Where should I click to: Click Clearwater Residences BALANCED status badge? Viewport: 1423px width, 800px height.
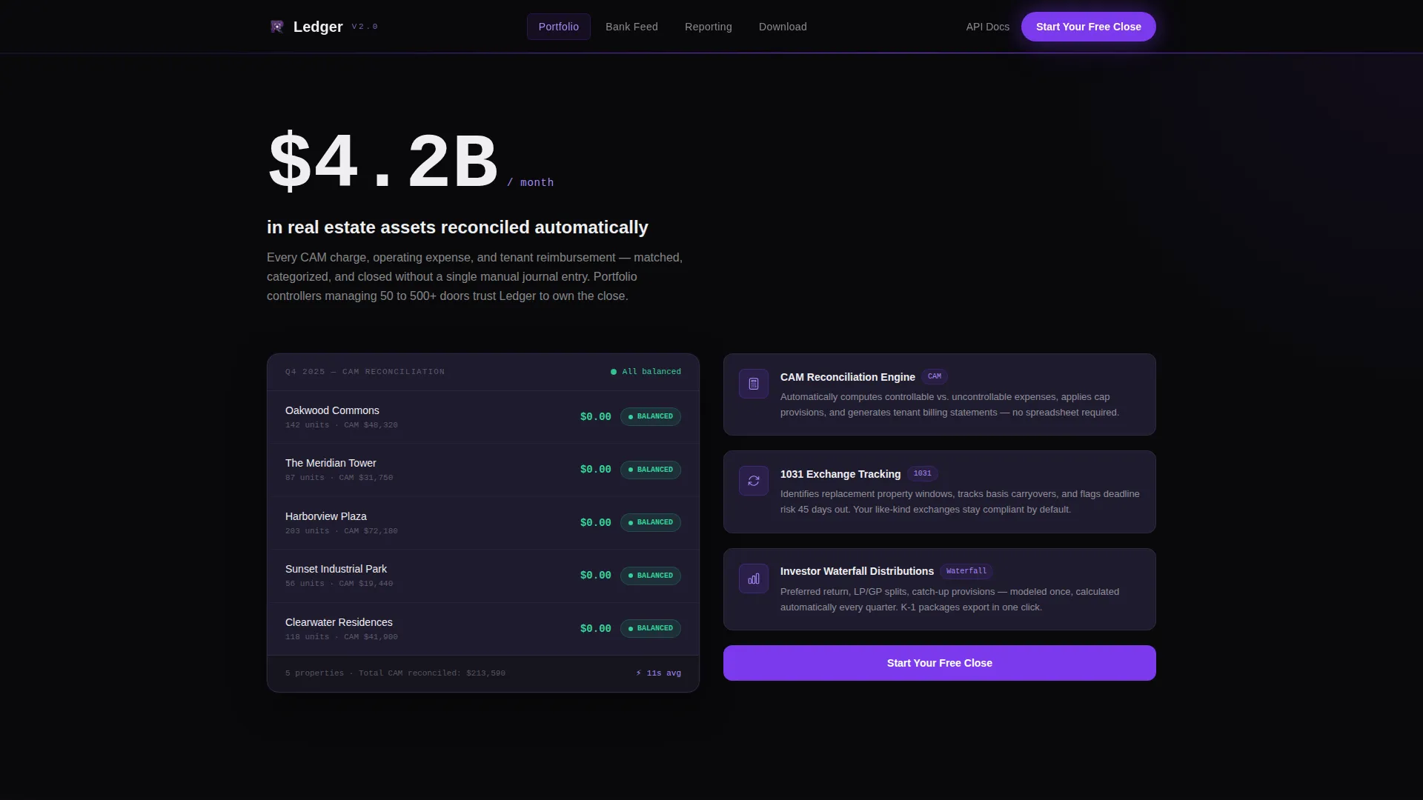pyautogui.click(x=651, y=628)
